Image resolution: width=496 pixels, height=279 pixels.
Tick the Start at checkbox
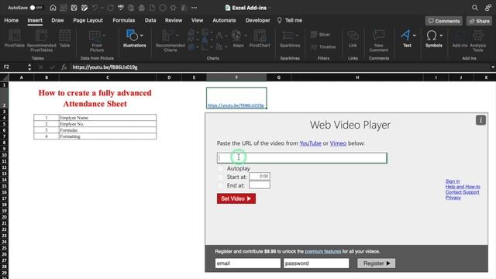(220, 177)
